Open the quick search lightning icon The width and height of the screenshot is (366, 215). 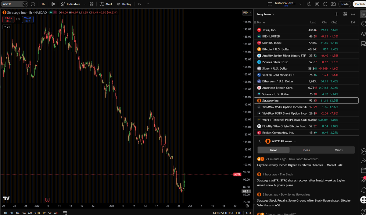tap(309, 4)
